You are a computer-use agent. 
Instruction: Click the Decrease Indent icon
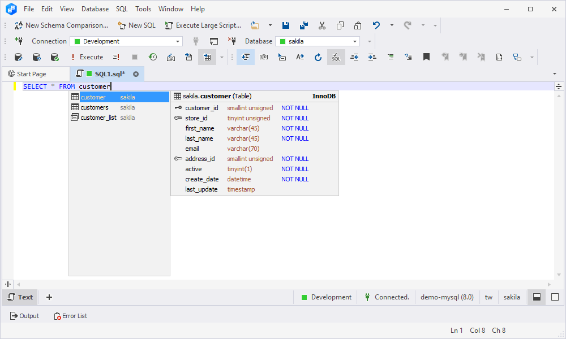coord(354,57)
